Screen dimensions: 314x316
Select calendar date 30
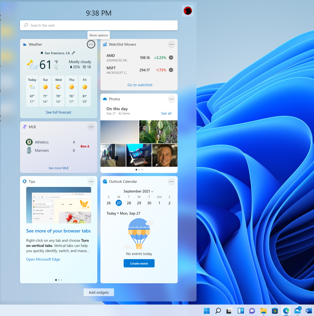(149, 203)
